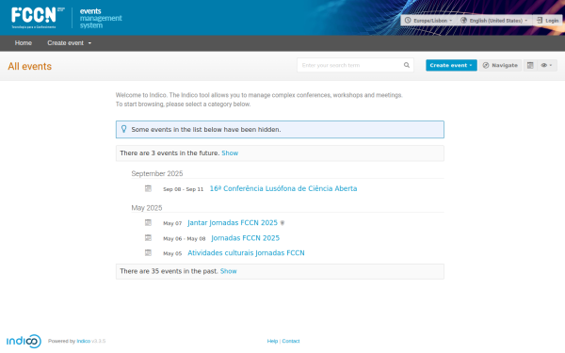Image resolution: width=565 pixels, height=353 pixels.
Task: Click the shield icon after Jantar Jornadas FCCN 2025
Action: click(x=282, y=223)
